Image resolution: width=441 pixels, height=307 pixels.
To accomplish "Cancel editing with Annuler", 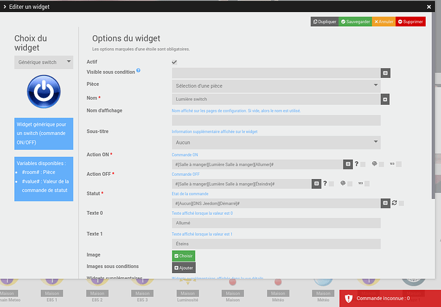I will click(x=383, y=22).
